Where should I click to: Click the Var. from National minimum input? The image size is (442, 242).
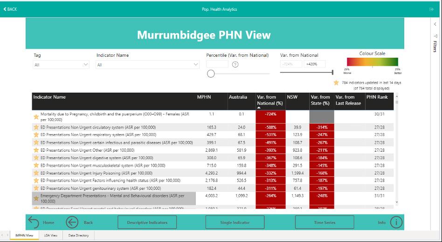click(291, 64)
